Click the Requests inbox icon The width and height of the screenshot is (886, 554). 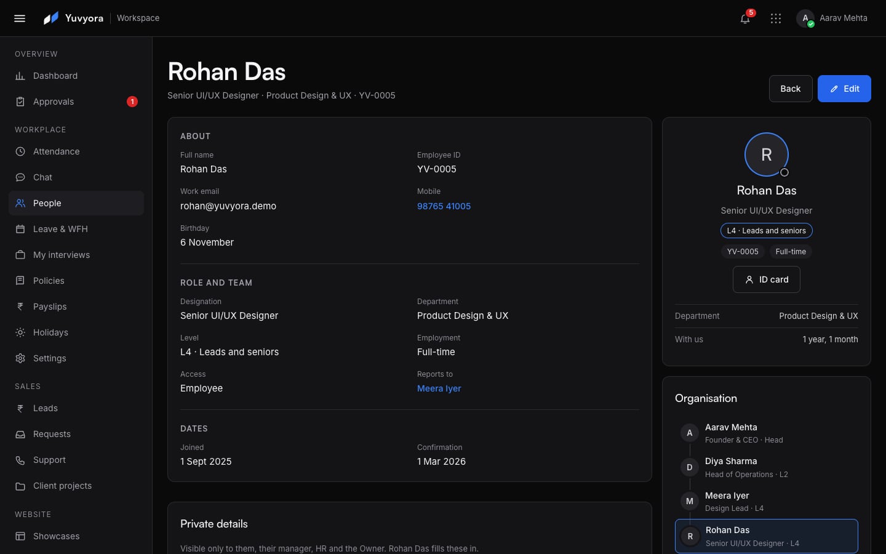[x=20, y=434]
